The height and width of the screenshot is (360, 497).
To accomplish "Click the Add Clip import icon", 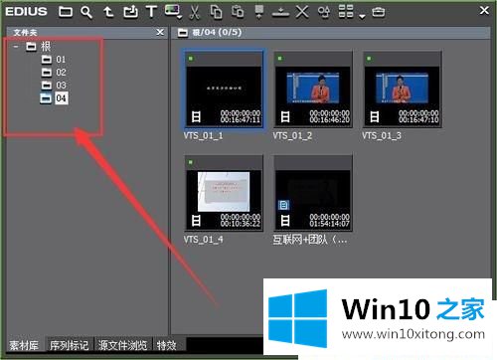I will pyautogui.click(x=130, y=12).
